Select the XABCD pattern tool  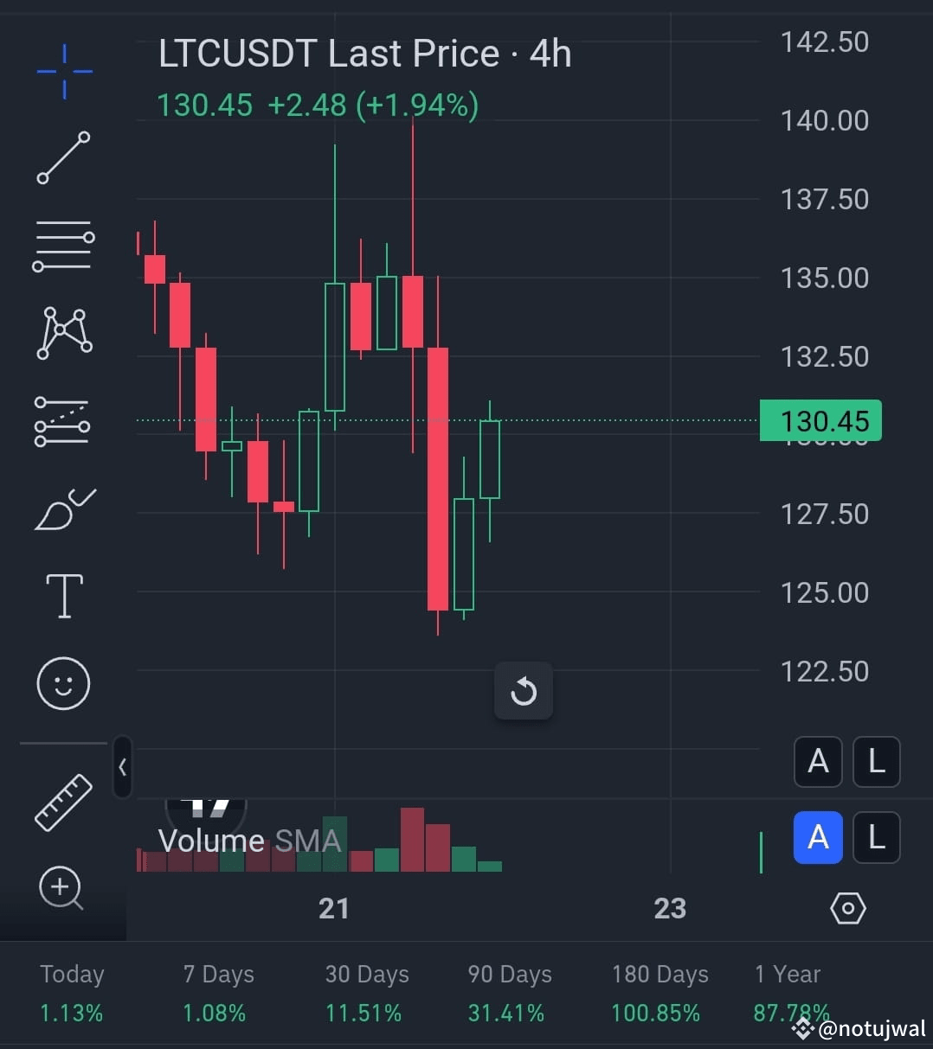63,333
